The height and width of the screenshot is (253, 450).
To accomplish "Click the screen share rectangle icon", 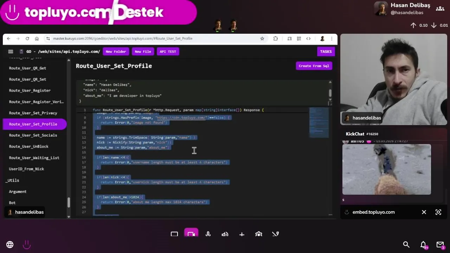I will point(174,234).
